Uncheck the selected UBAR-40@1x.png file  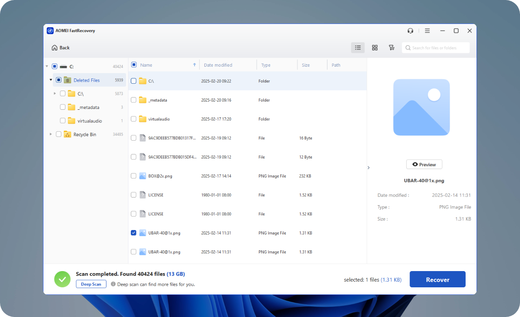coord(134,233)
